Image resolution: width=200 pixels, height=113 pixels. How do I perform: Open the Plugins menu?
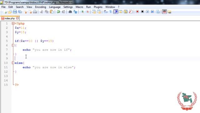click(x=98, y=7)
